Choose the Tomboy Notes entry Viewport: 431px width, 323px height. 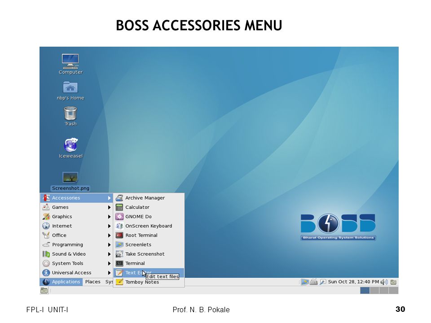pyautogui.click(x=149, y=282)
